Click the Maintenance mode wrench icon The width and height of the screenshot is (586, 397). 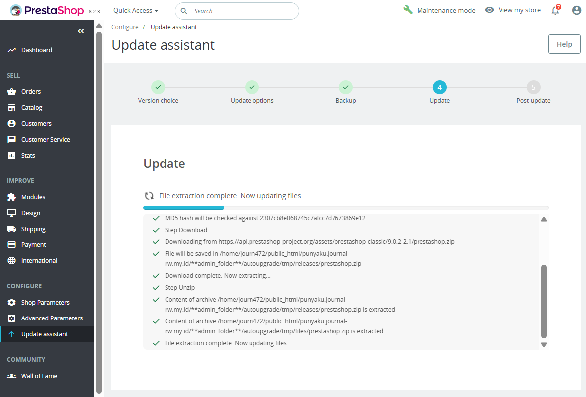(x=408, y=10)
